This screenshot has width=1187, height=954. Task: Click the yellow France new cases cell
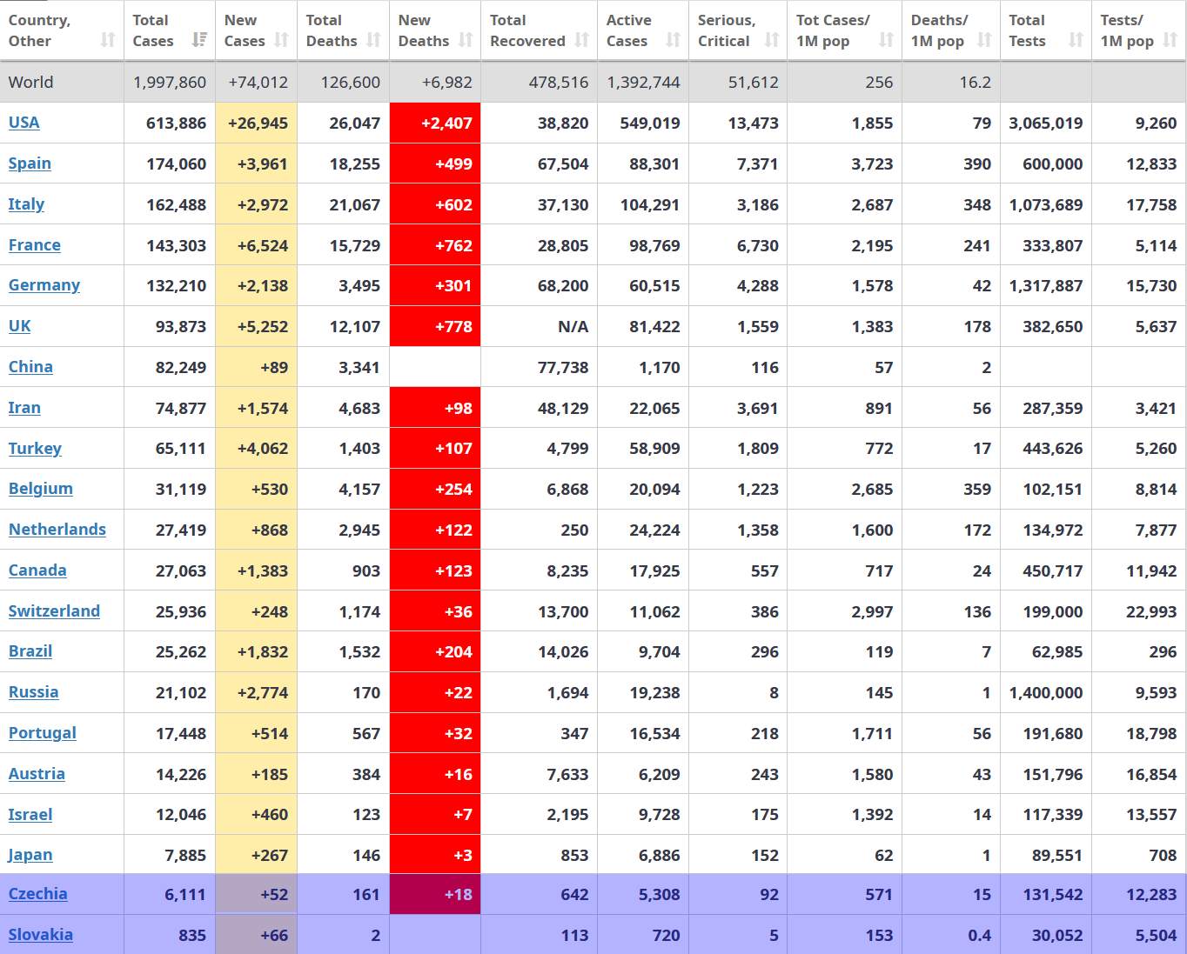(x=257, y=245)
